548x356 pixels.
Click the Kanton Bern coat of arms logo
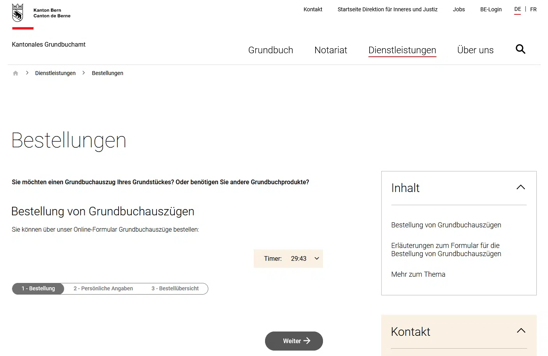tap(17, 13)
